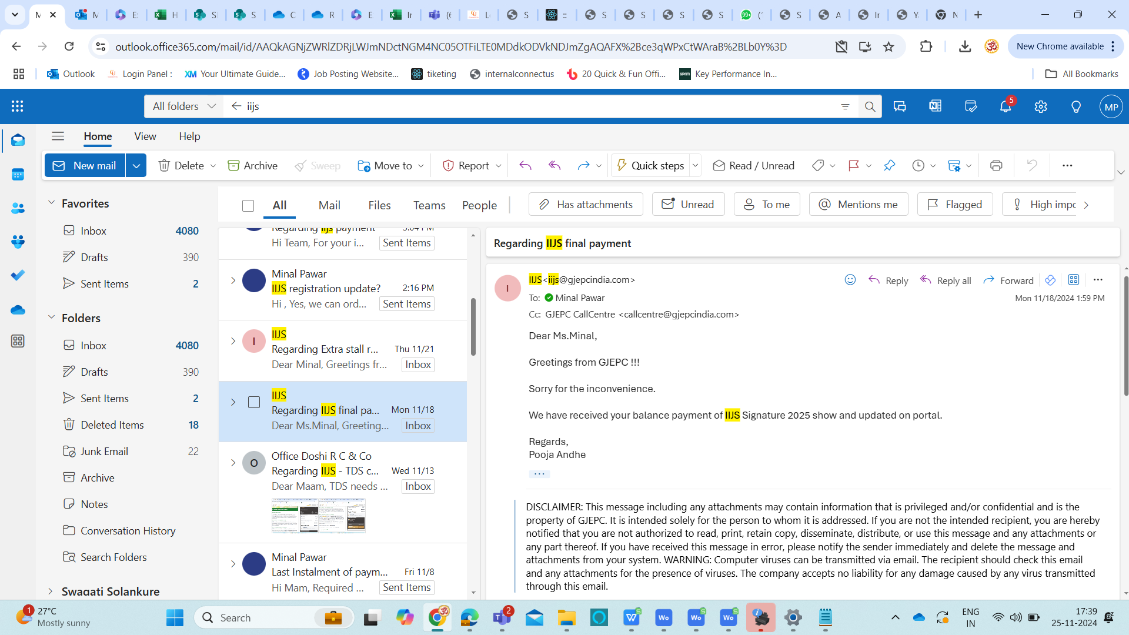Click the Snooze clock icon
Screen dimensions: 1129x635
[918, 166]
